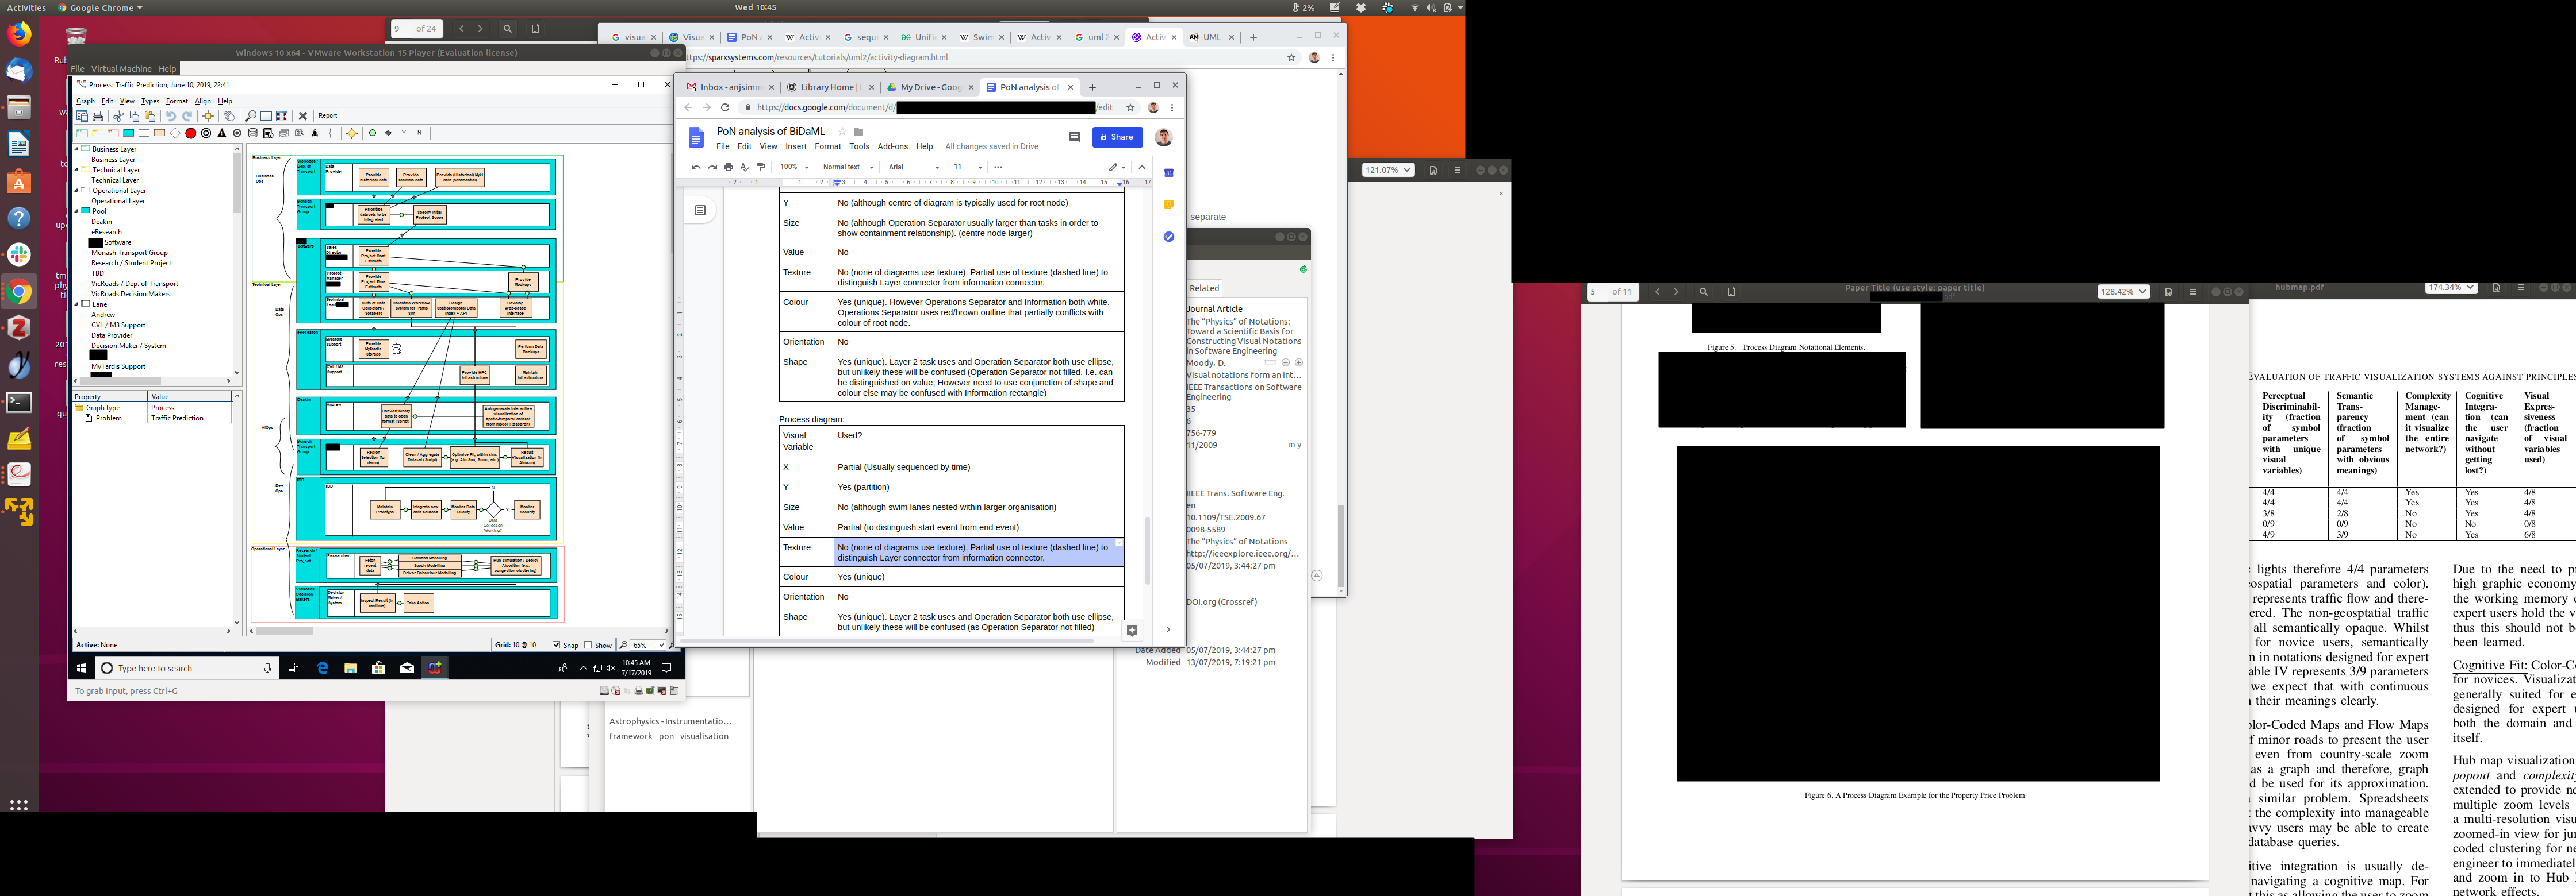Viewport: 2576px width, 896px height.
Task: Click the scissors cut icon in toolbar
Action: [x=118, y=116]
